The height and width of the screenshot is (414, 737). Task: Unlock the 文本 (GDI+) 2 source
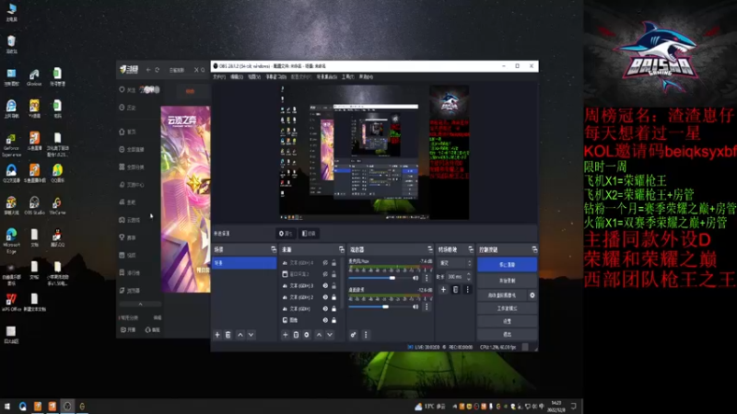tap(333, 297)
